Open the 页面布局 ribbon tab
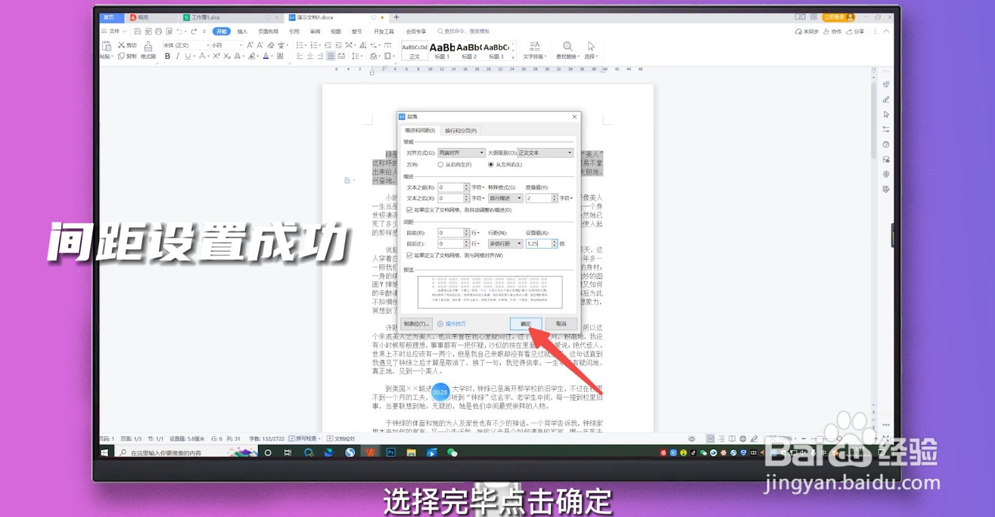This screenshot has height=517, width=995. click(268, 31)
